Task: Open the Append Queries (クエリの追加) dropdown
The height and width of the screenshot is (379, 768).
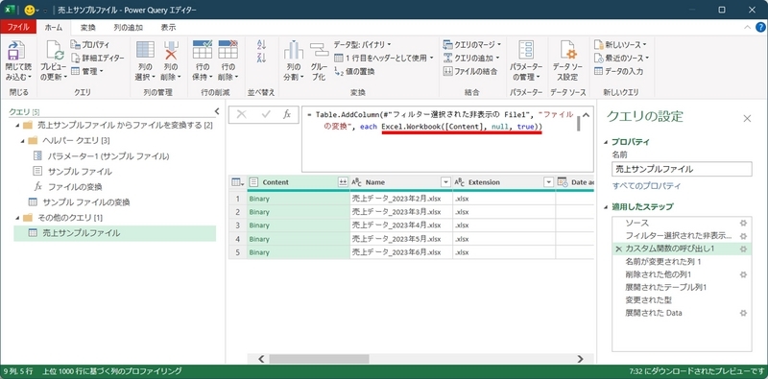Action: (470, 58)
